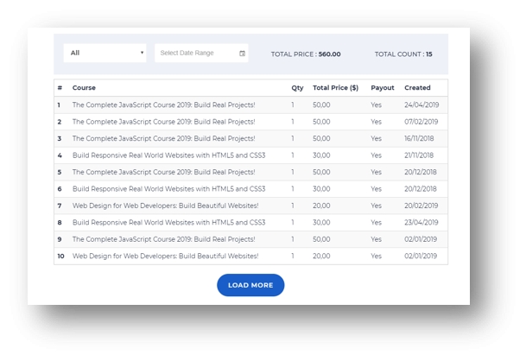Image resolution: width=526 pixels, height=361 pixels.
Task: Open the All filter dropdown
Action: click(105, 54)
